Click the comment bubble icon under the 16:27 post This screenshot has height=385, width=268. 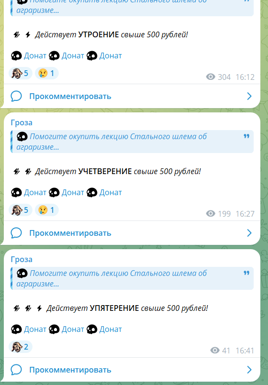coord(16,233)
